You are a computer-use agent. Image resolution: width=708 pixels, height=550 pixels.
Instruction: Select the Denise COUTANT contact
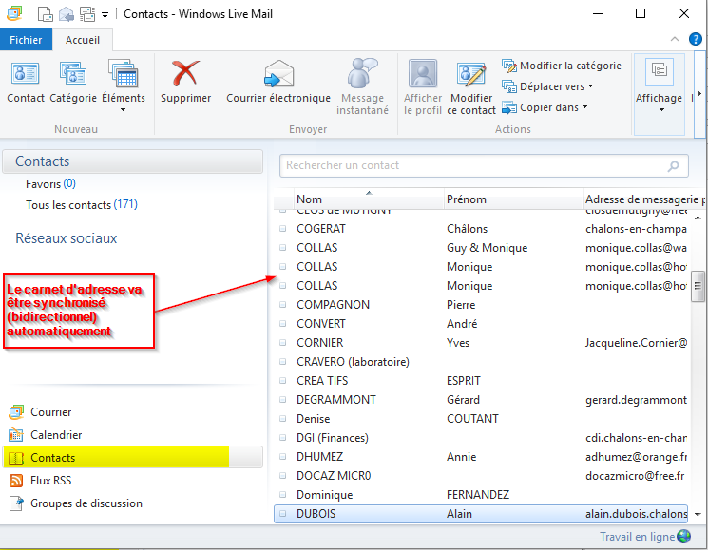[481, 418]
